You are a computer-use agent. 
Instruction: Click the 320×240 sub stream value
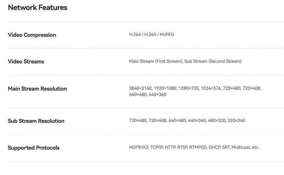coord(236,120)
